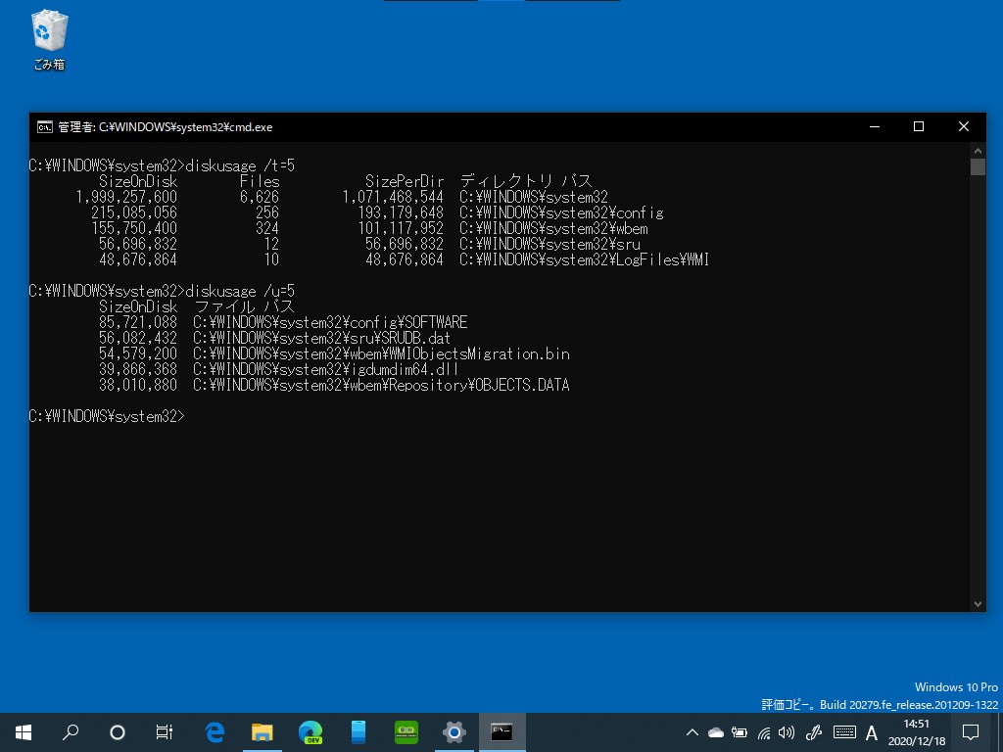The image size is (1003, 752).
Task: Click the value 1,999,257,600
Action: click(x=126, y=197)
